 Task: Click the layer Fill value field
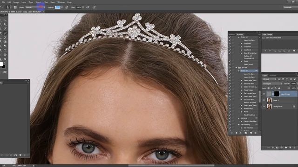(293, 88)
